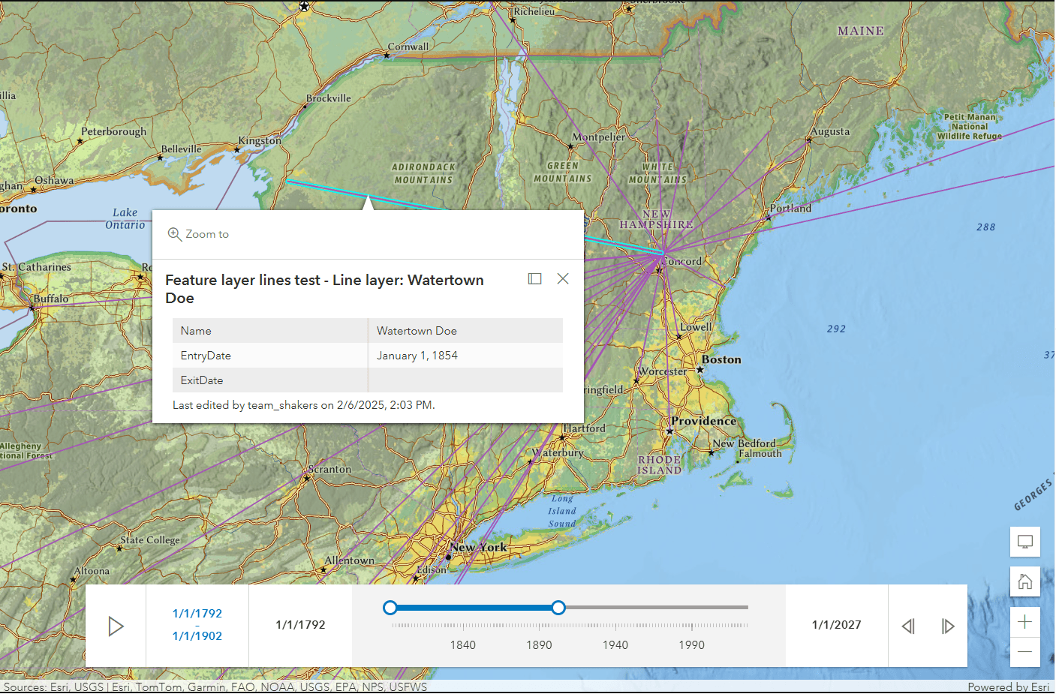Open fullscreen display widget
This screenshot has width=1056, height=694.
pyautogui.click(x=1025, y=542)
